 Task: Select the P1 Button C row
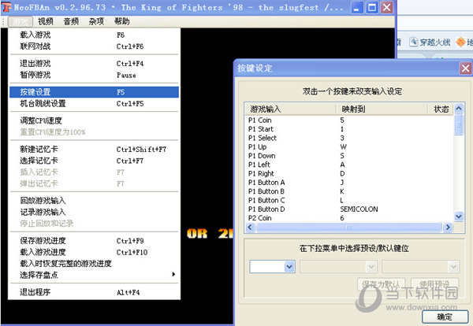coord(349,200)
